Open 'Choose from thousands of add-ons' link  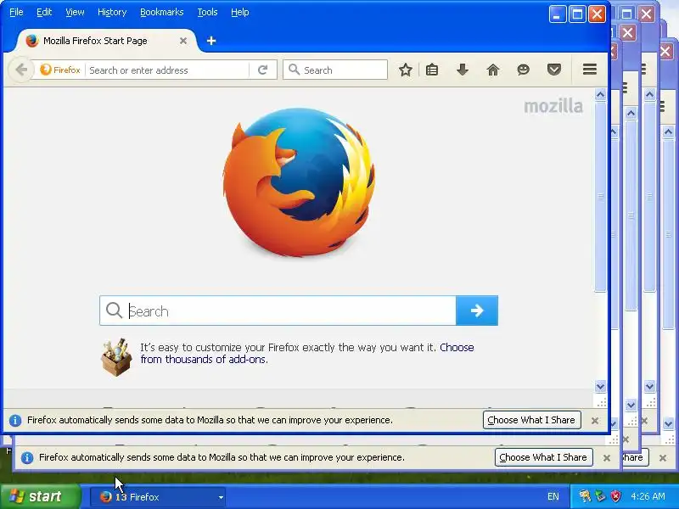307,353
